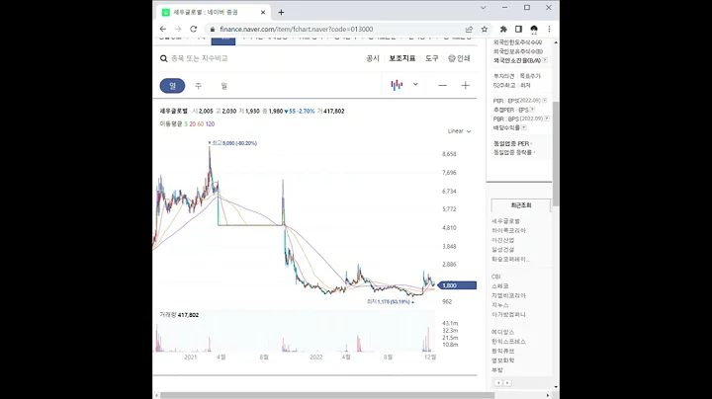Image resolution: width=712 pixels, height=399 pixels.
Task: Toggle the 120-day moving average
Action: pos(210,123)
